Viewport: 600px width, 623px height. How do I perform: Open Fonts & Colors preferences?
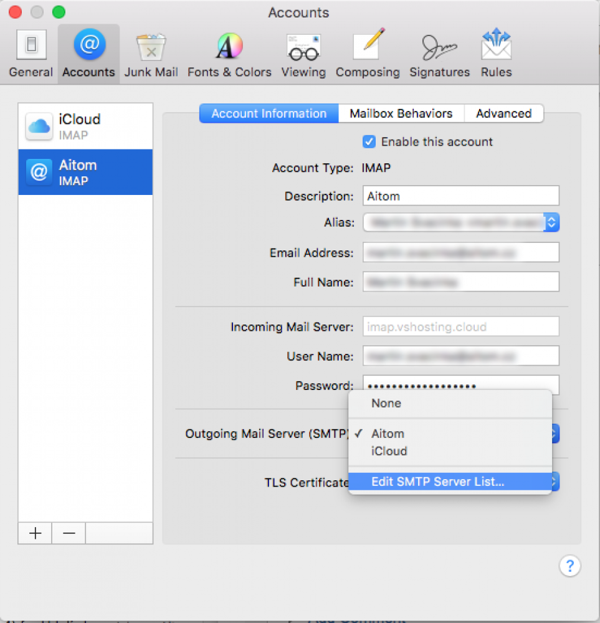[229, 54]
